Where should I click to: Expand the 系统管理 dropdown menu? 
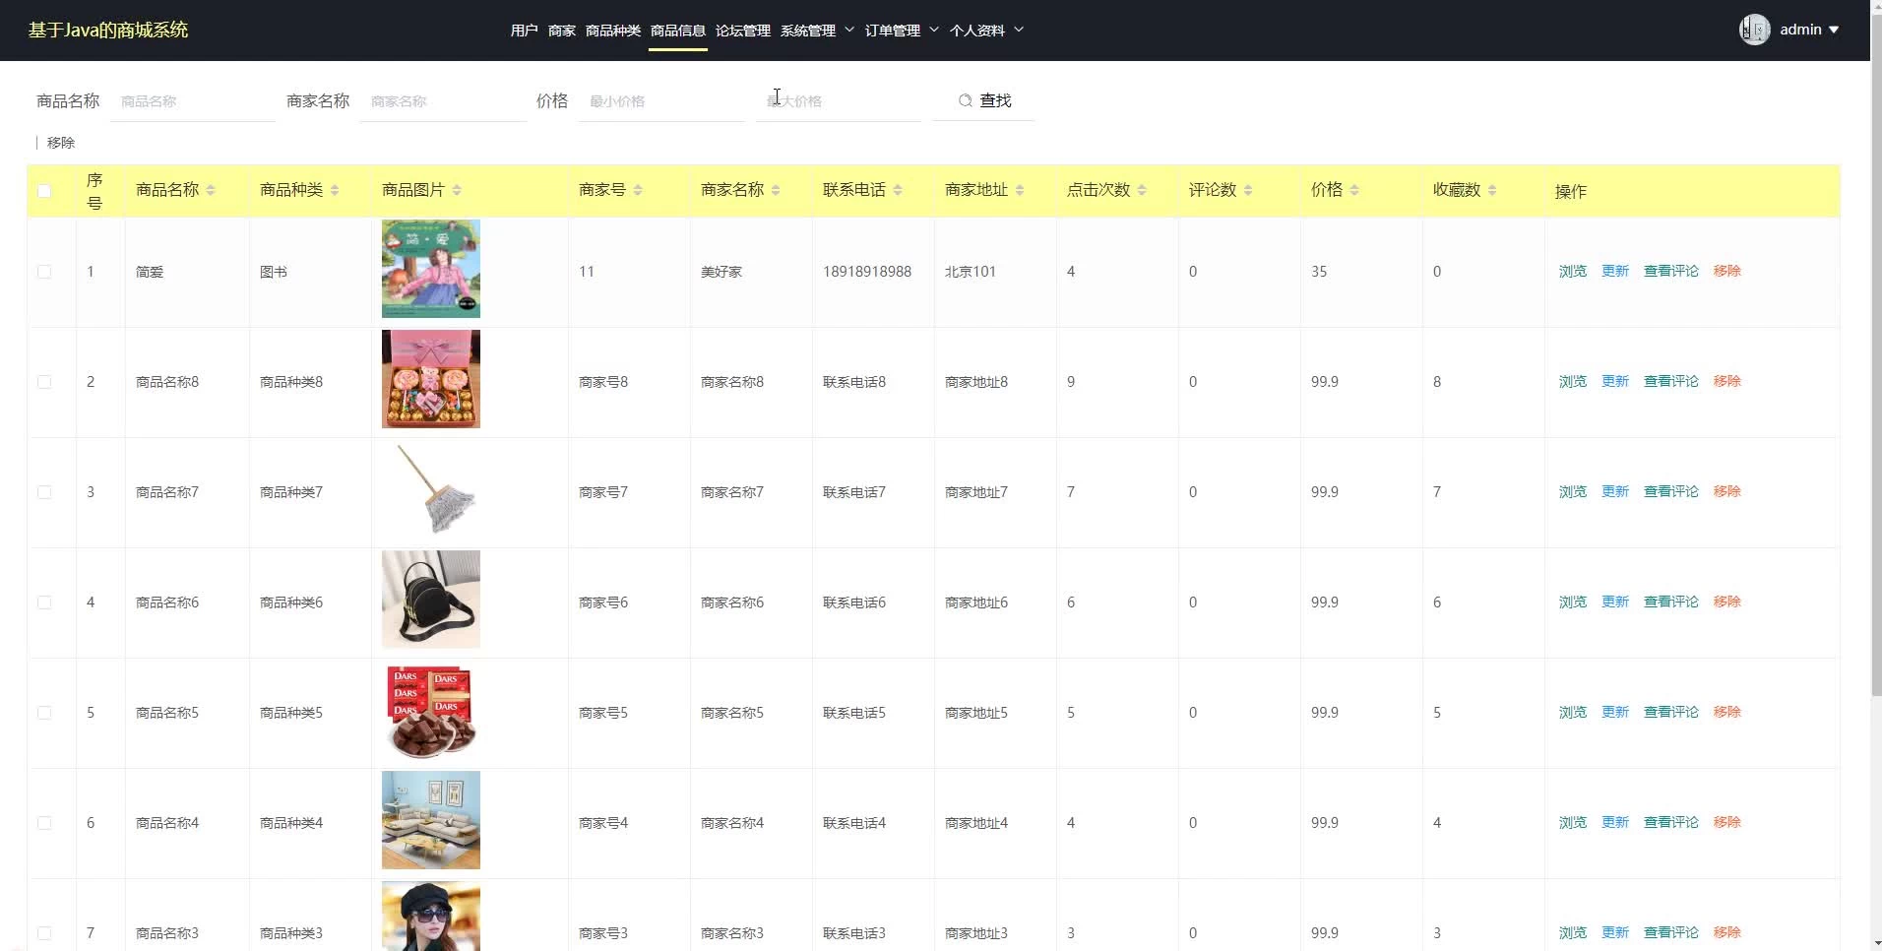tap(817, 31)
